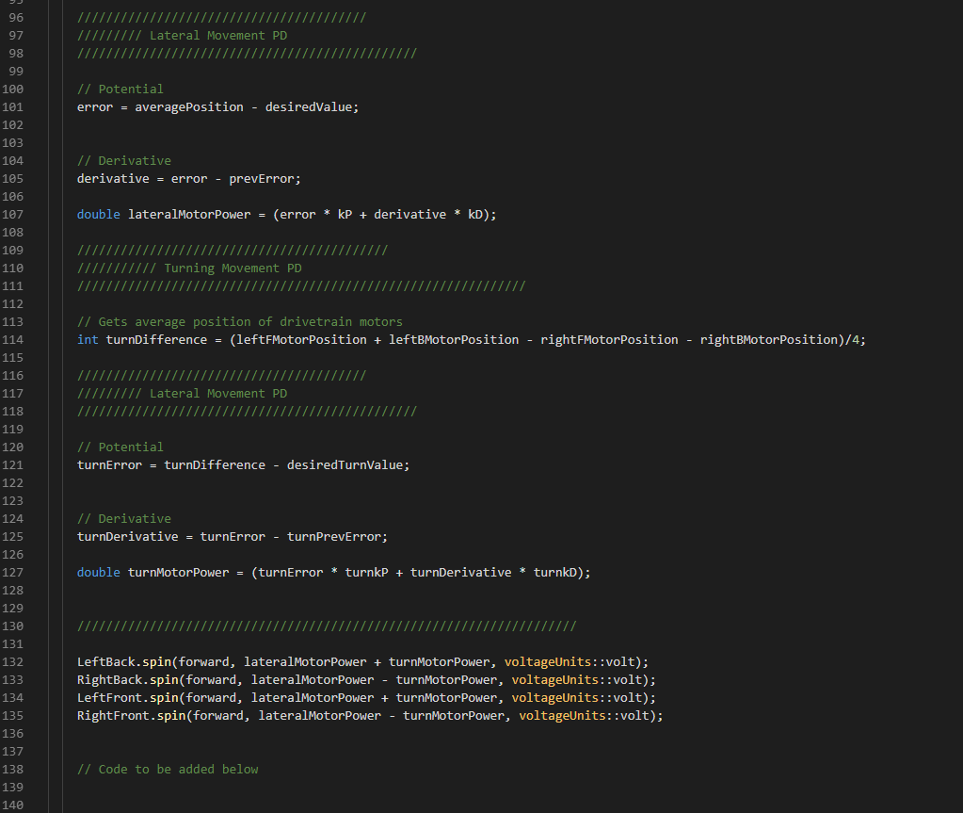Click 'LeftFront.spin' call on line 134

tap(128, 697)
